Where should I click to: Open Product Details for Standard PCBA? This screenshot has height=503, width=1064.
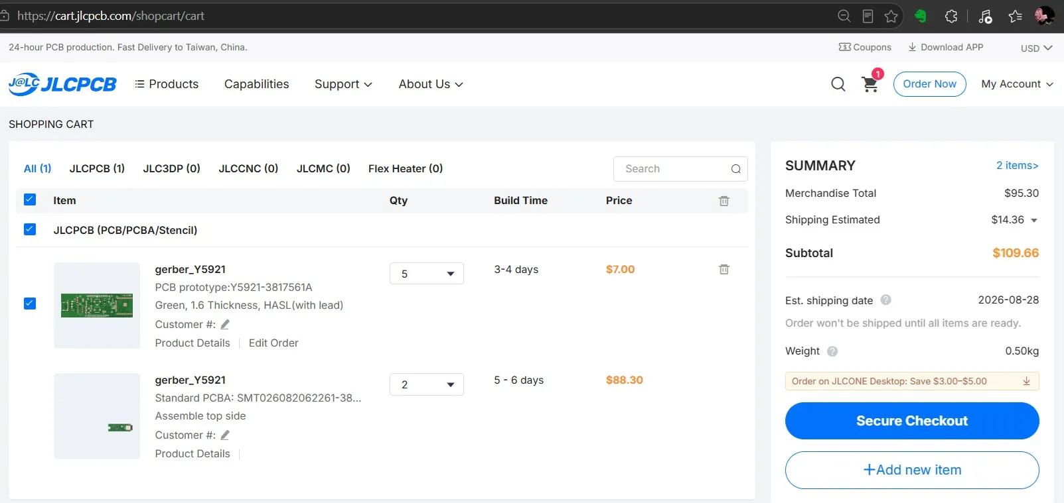[192, 454]
